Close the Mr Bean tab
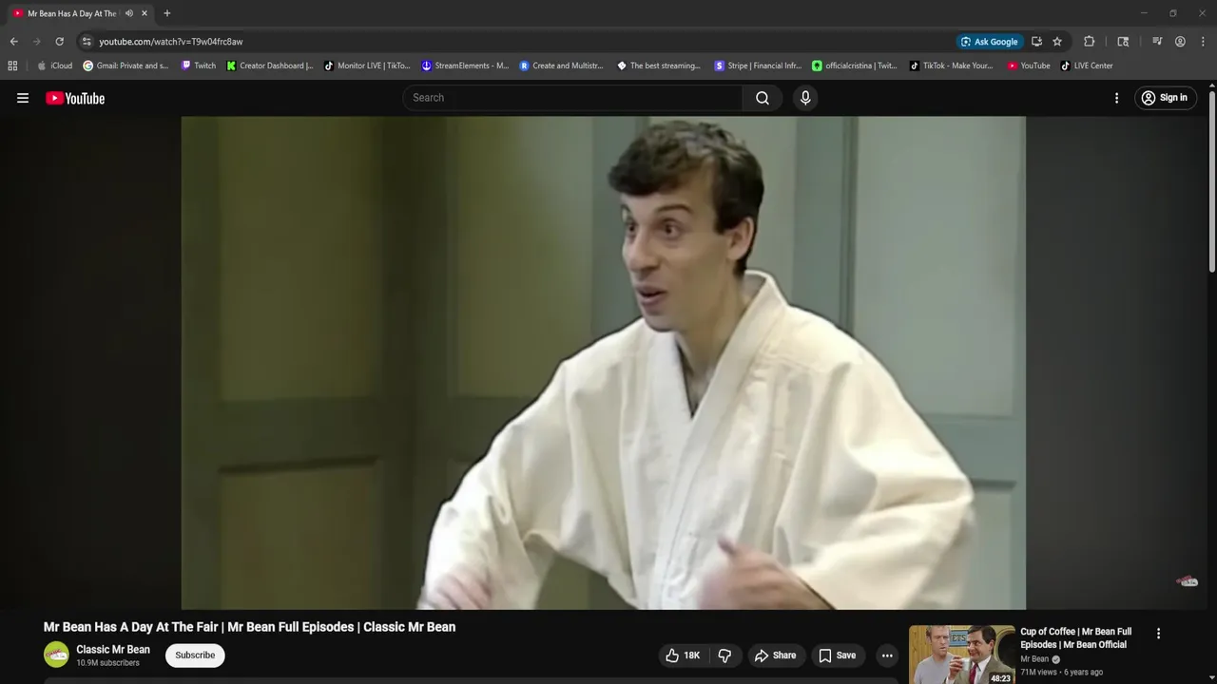1217x684 pixels. click(x=145, y=13)
